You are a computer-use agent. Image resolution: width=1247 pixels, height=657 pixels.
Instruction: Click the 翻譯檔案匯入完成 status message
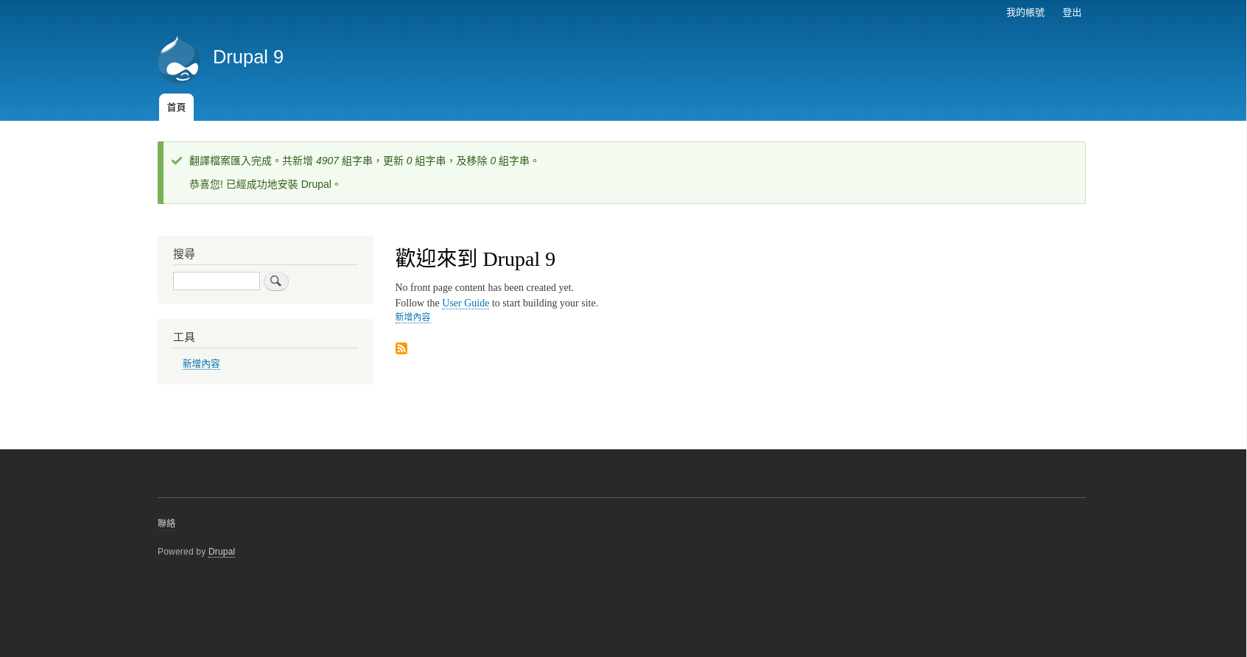pyautogui.click(x=364, y=161)
